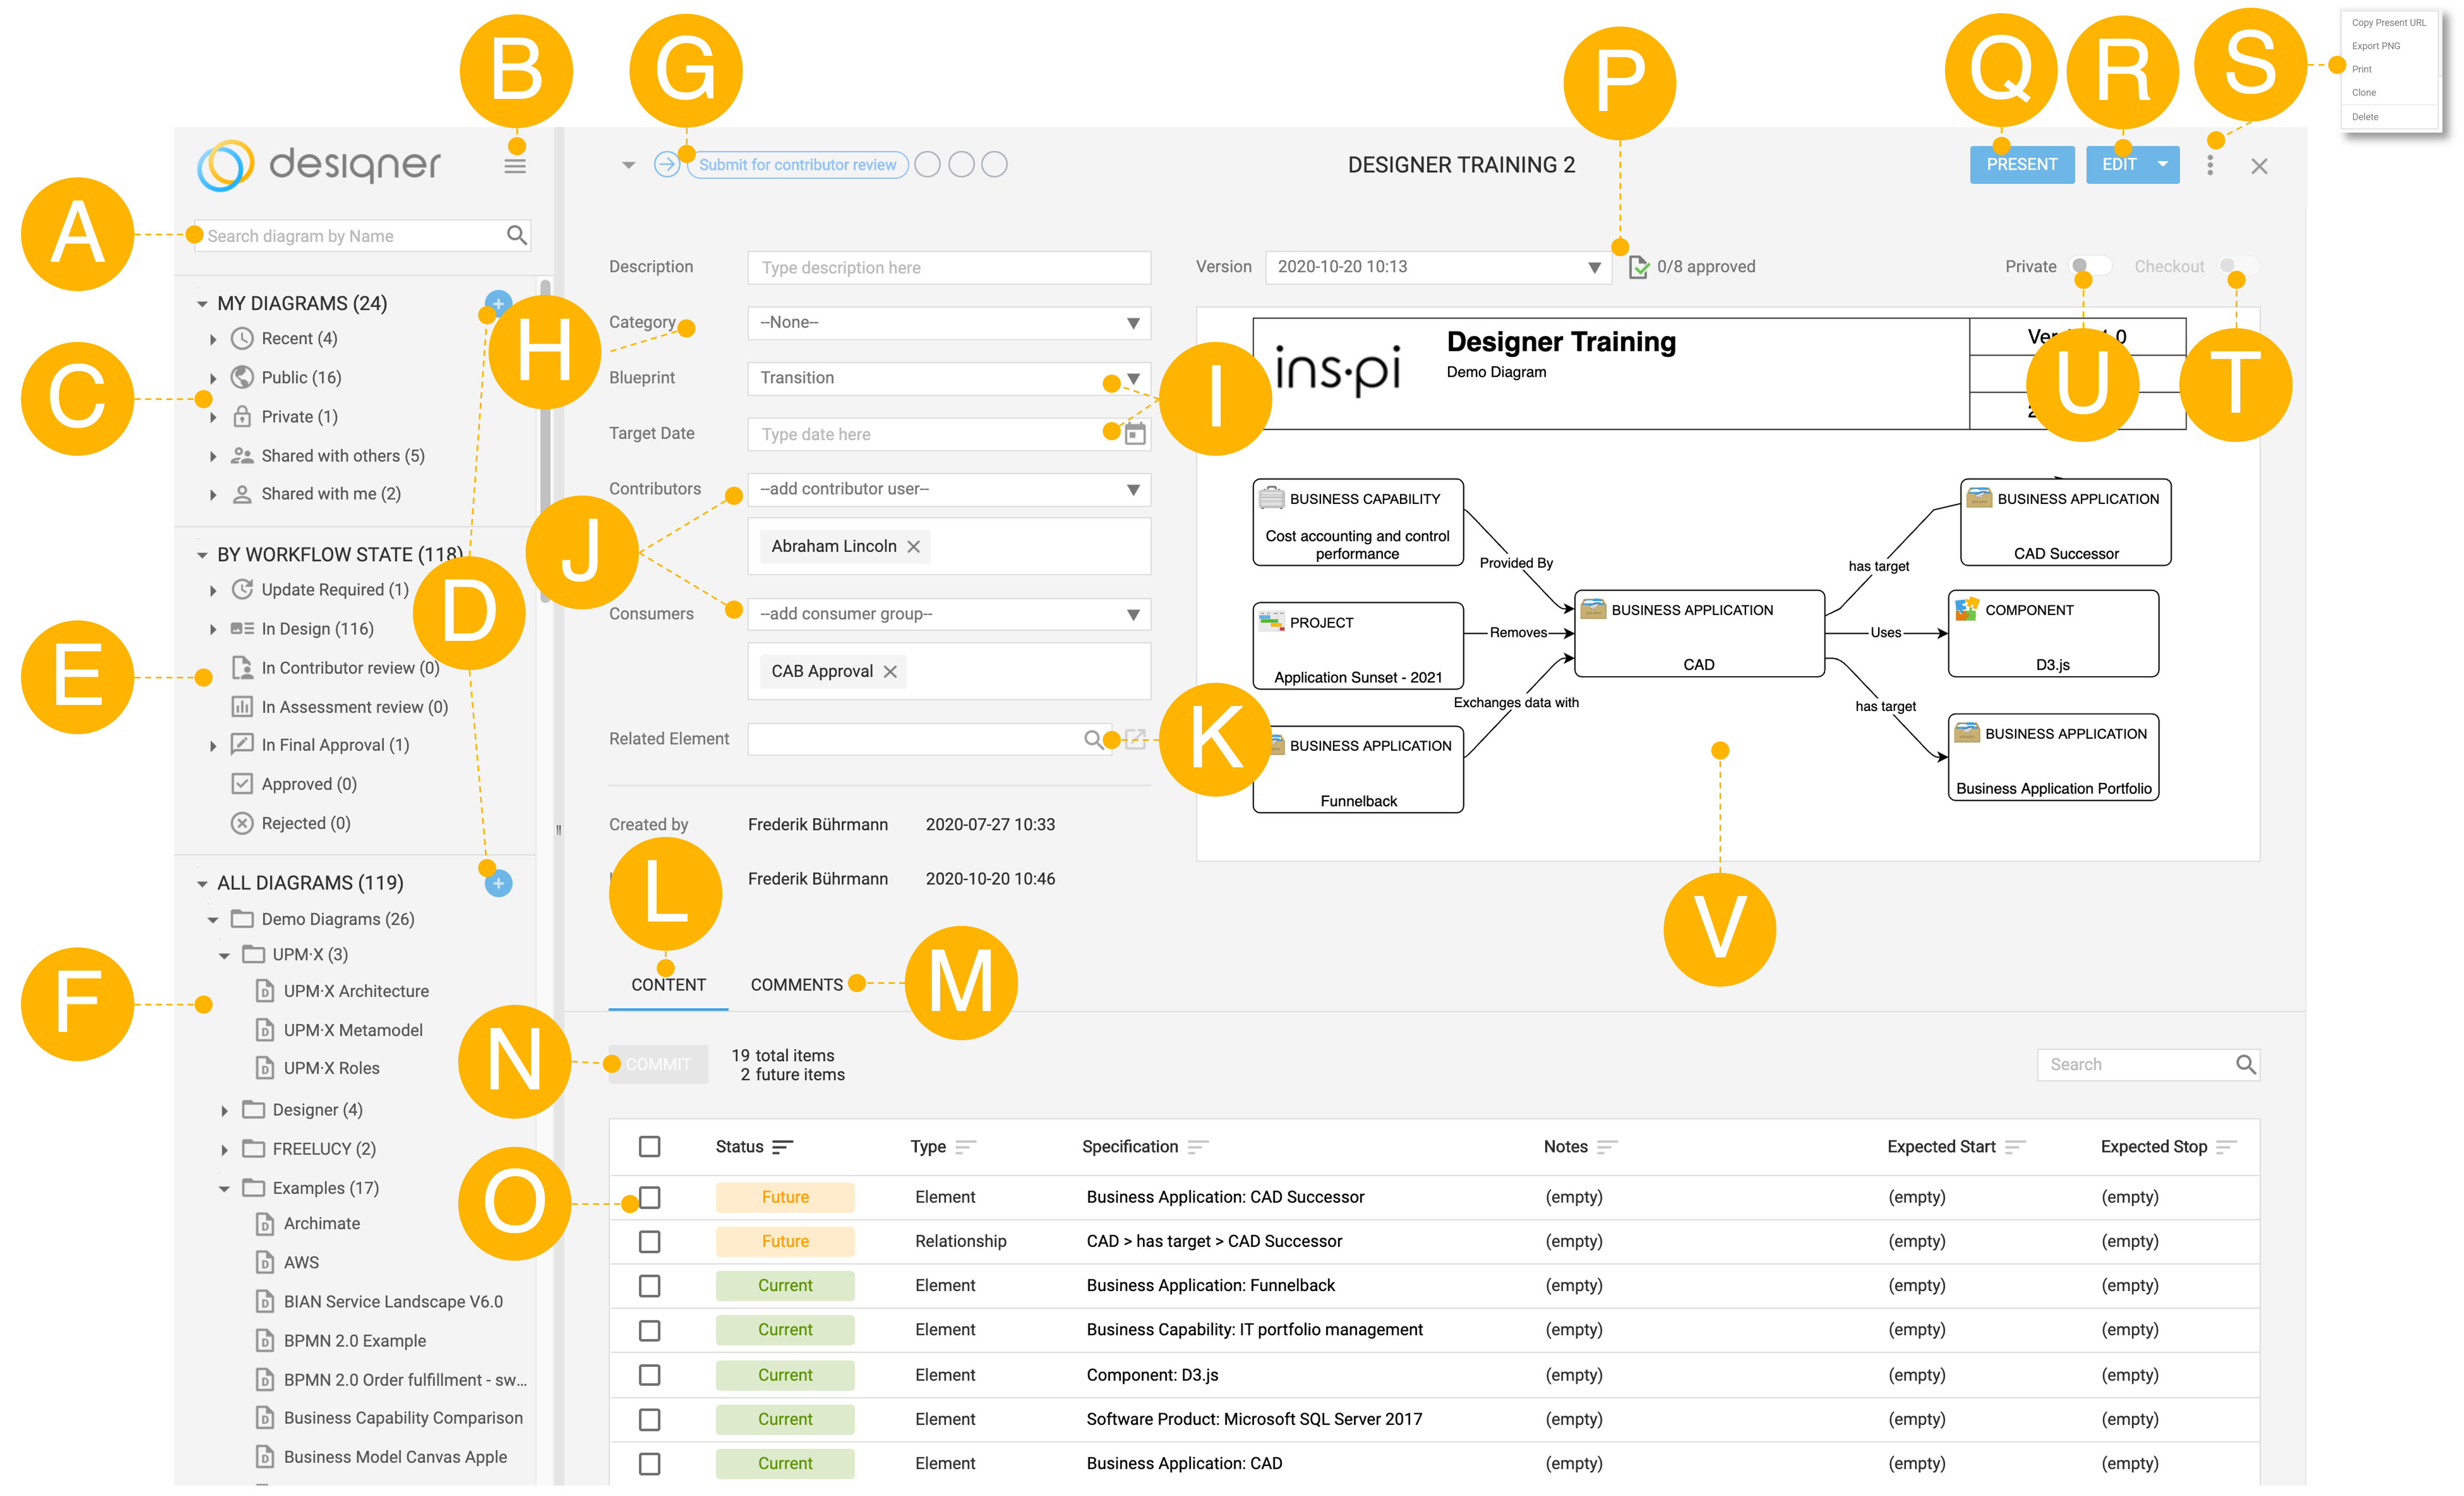Click the search magnifier in diagram search box
Viewport: 2464px width, 1496px height.
[516, 235]
